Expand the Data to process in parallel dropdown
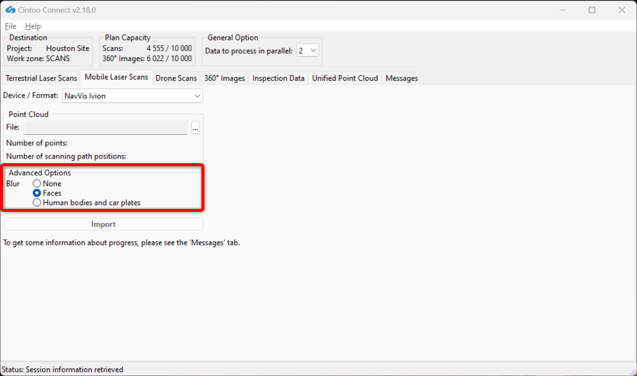The image size is (637, 376). click(308, 51)
